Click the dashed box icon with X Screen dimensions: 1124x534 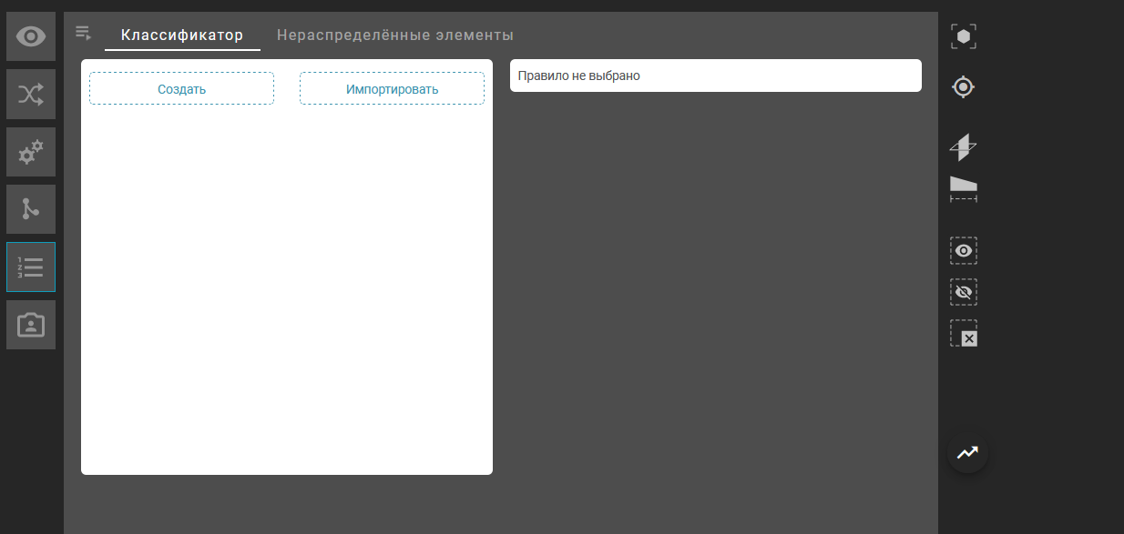tap(964, 334)
